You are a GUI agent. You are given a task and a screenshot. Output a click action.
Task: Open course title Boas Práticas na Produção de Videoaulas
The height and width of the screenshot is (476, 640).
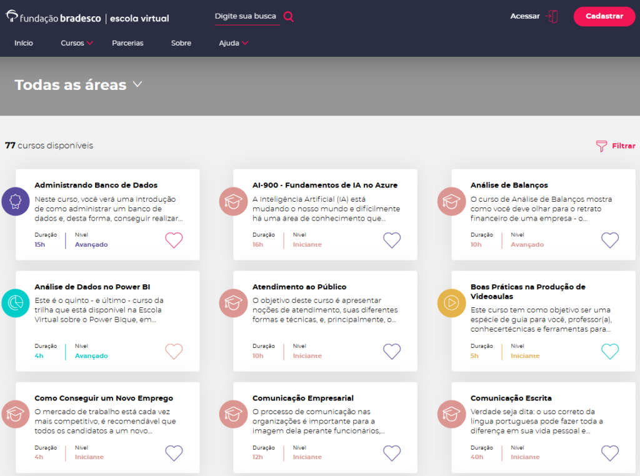click(x=527, y=292)
